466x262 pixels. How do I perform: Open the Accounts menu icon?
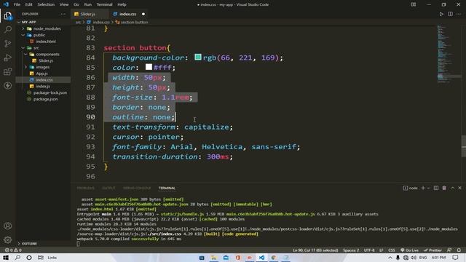[8, 226]
